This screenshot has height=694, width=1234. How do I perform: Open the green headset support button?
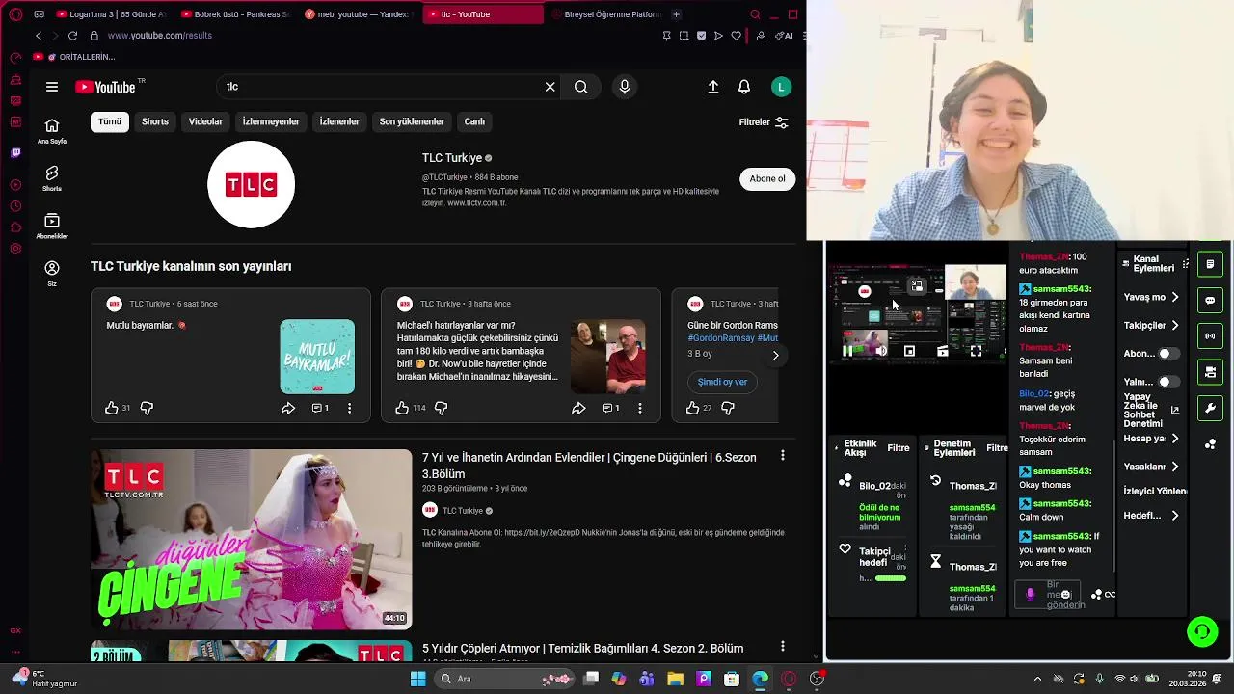1202,631
